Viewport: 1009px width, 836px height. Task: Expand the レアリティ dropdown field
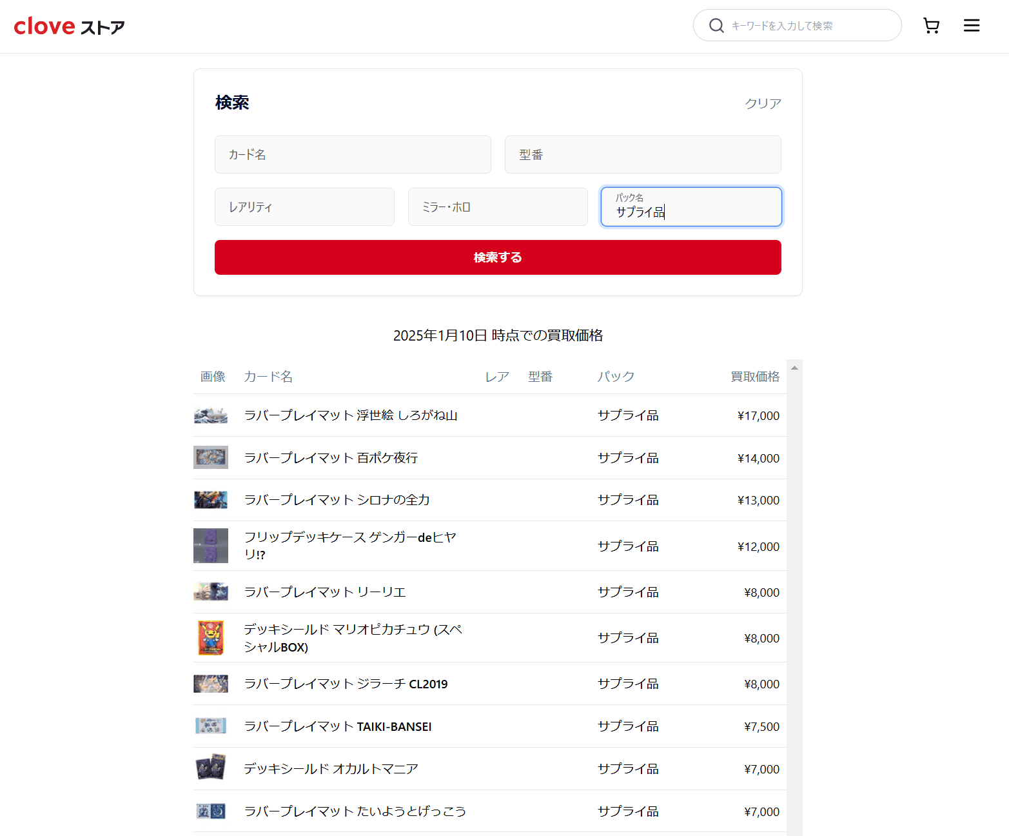tap(304, 207)
